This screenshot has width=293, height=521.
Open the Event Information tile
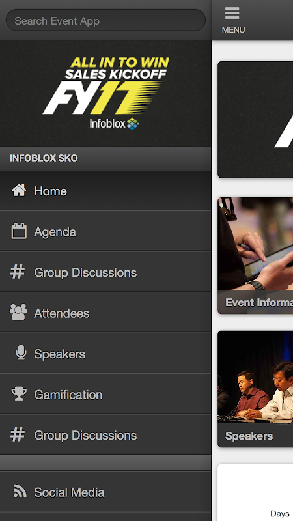(255, 255)
